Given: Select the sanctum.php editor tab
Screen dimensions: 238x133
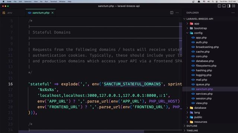Looking at the screenshot, I should point(41,13).
